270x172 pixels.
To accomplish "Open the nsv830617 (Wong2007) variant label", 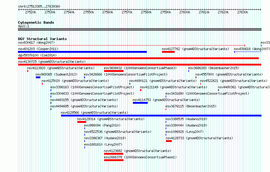I will [36, 42].
